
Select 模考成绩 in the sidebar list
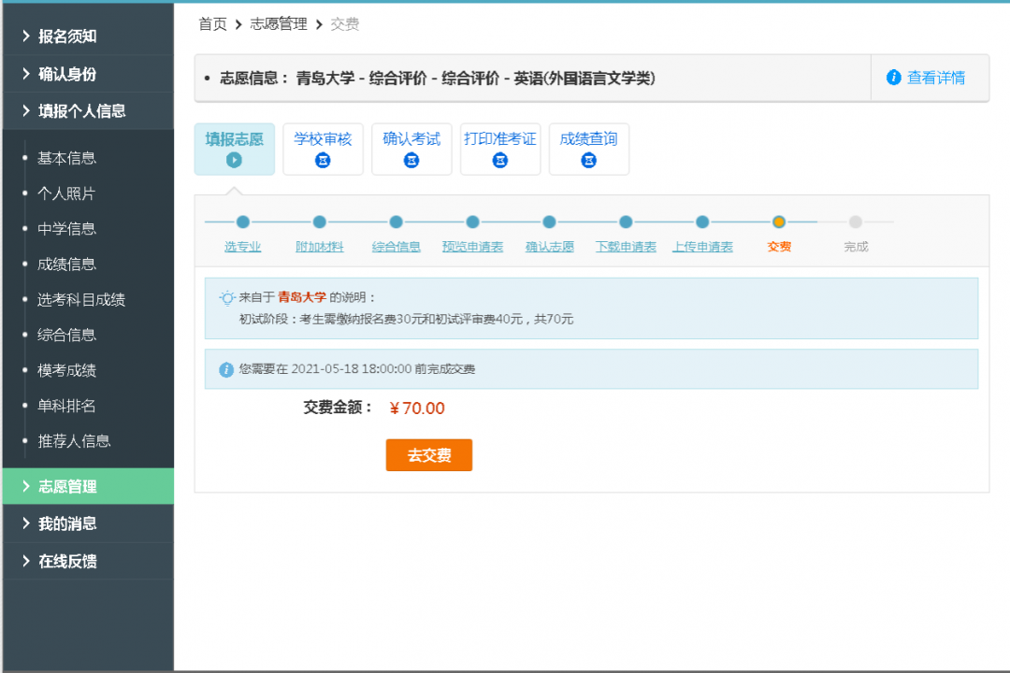tap(66, 370)
